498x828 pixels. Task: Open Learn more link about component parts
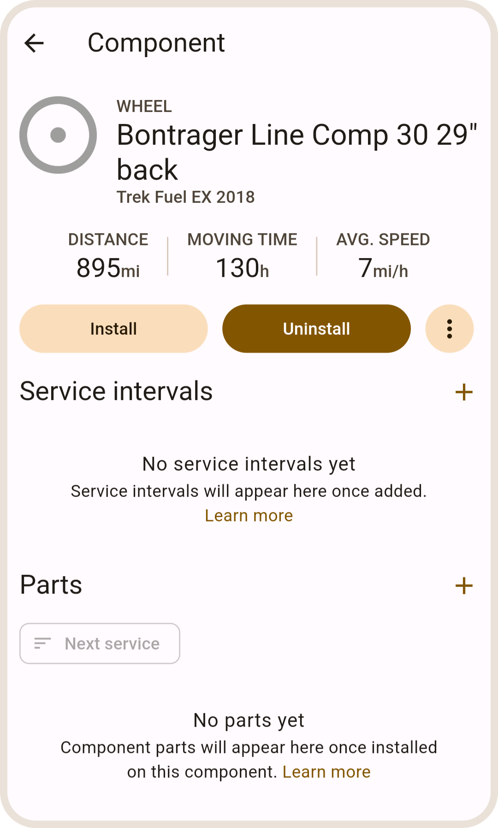click(326, 772)
